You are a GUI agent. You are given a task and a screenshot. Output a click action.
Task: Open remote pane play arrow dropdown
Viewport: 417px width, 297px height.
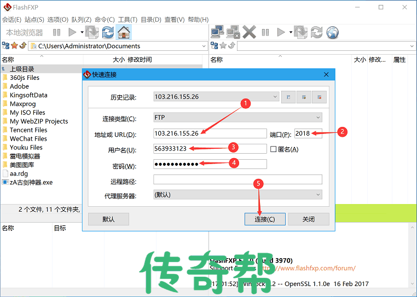click(291, 32)
